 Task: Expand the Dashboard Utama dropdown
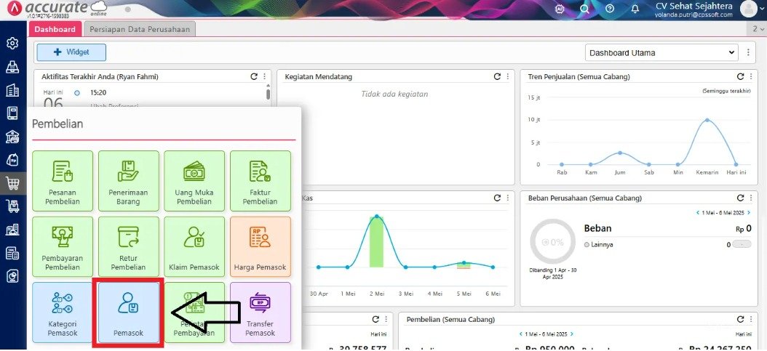[x=661, y=53]
